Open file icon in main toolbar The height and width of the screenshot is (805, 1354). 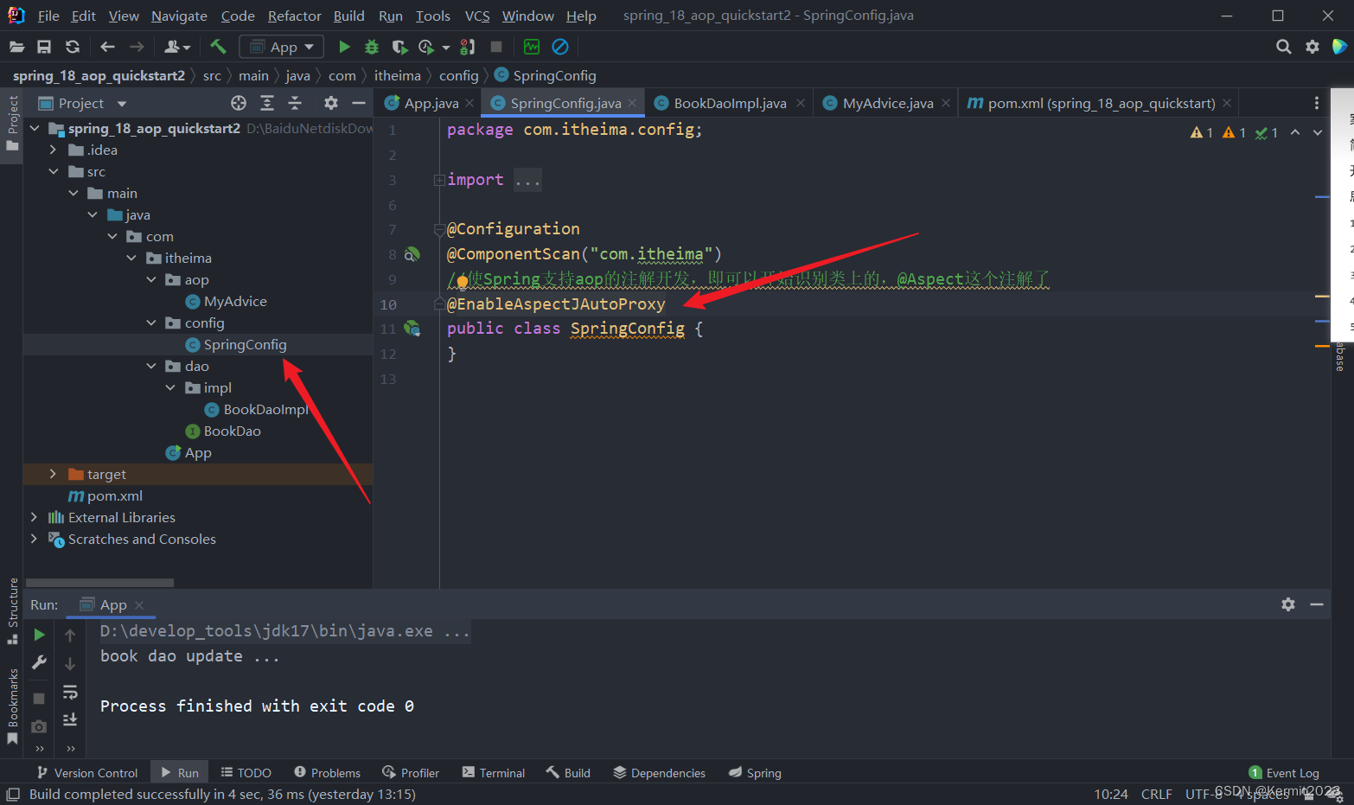click(x=16, y=47)
